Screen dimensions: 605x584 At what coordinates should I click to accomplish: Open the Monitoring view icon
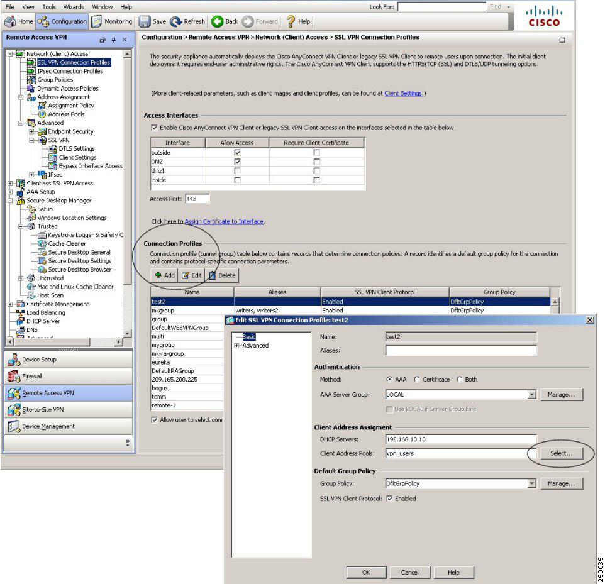pyautogui.click(x=96, y=21)
